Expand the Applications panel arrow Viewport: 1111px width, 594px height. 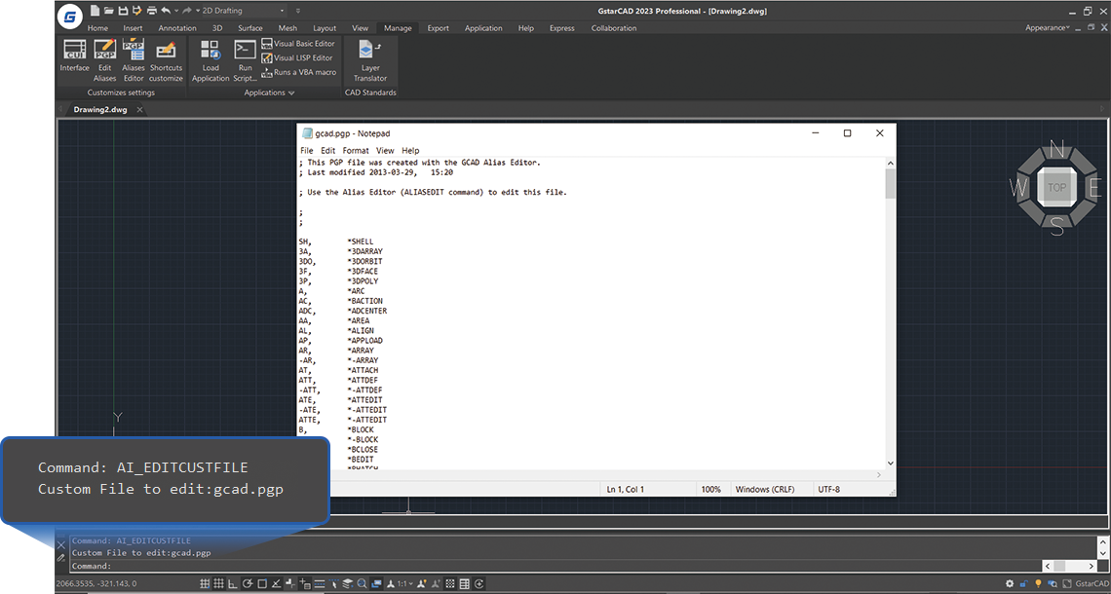coord(291,93)
